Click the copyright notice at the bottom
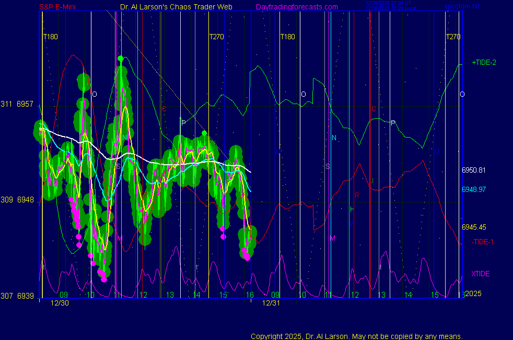Screen dimensions: 513x340 click(356, 336)
